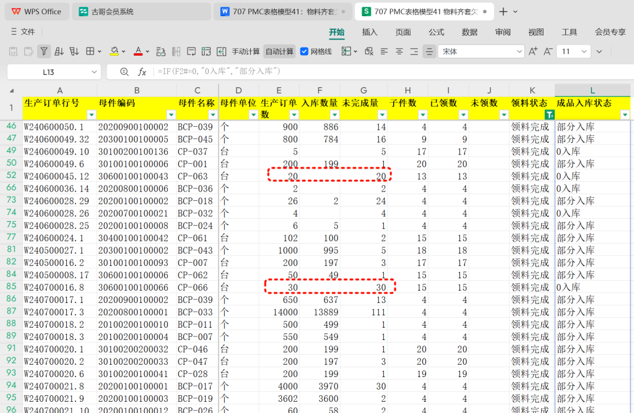The image size is (634, 413).
Task: Decrease font size with A- icon
Action: click(548, 51)
